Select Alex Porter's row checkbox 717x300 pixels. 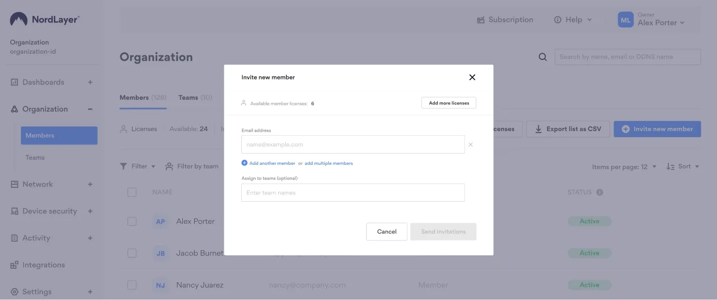tap(132, 221)
